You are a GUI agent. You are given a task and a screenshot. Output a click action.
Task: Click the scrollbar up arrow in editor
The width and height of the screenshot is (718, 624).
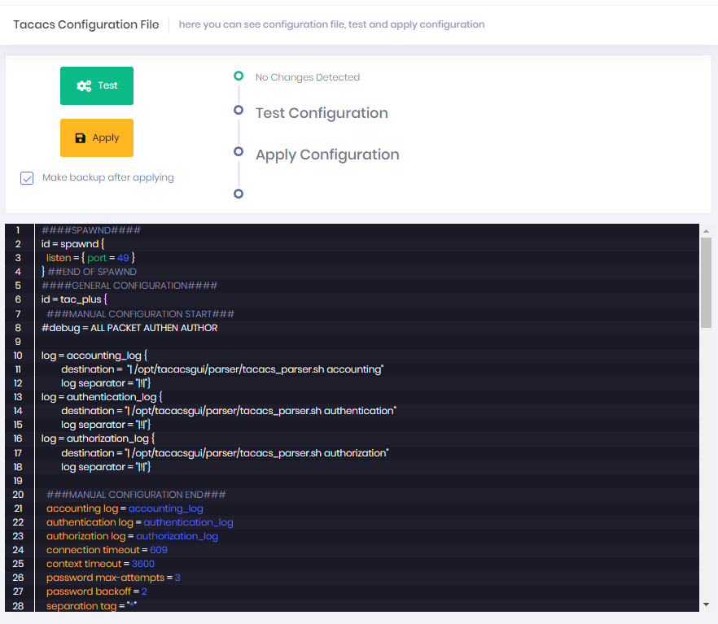coord(706,230)
